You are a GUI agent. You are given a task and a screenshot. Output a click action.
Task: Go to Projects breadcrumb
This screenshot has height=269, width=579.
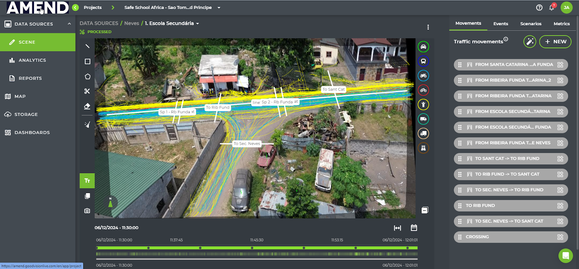93,7
